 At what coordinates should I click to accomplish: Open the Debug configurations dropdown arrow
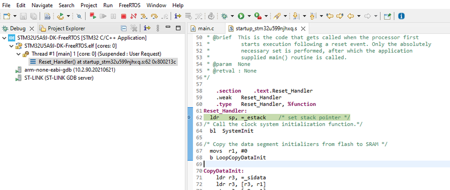tap(232, 16)
